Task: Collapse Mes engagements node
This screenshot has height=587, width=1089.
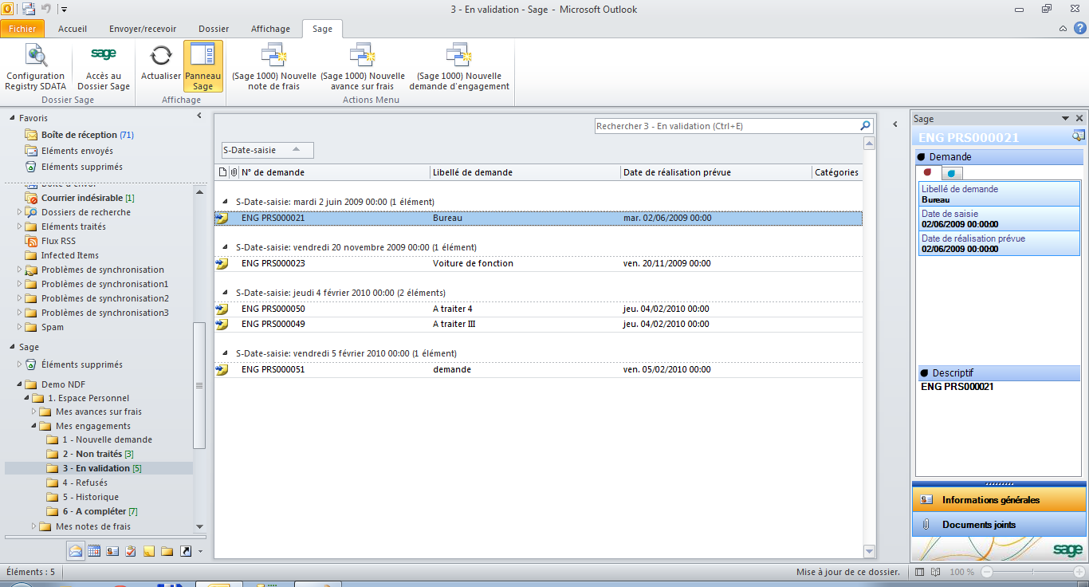Action: coord(34,426)
